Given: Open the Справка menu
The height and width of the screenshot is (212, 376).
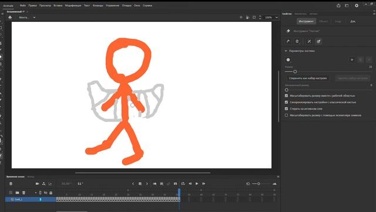Looking at the screenshot, I should pos(147,5).
